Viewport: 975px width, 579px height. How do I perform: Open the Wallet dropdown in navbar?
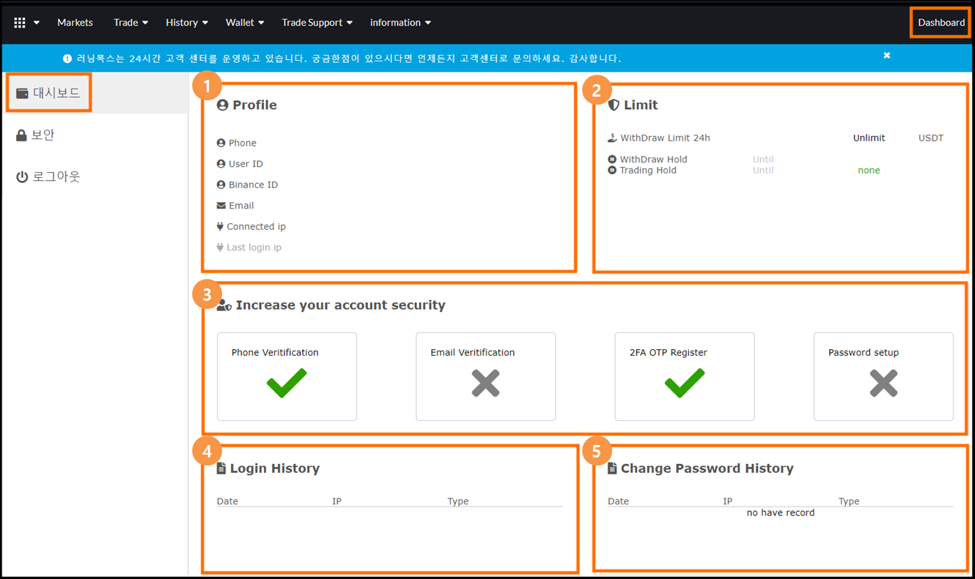coord(244,23)
